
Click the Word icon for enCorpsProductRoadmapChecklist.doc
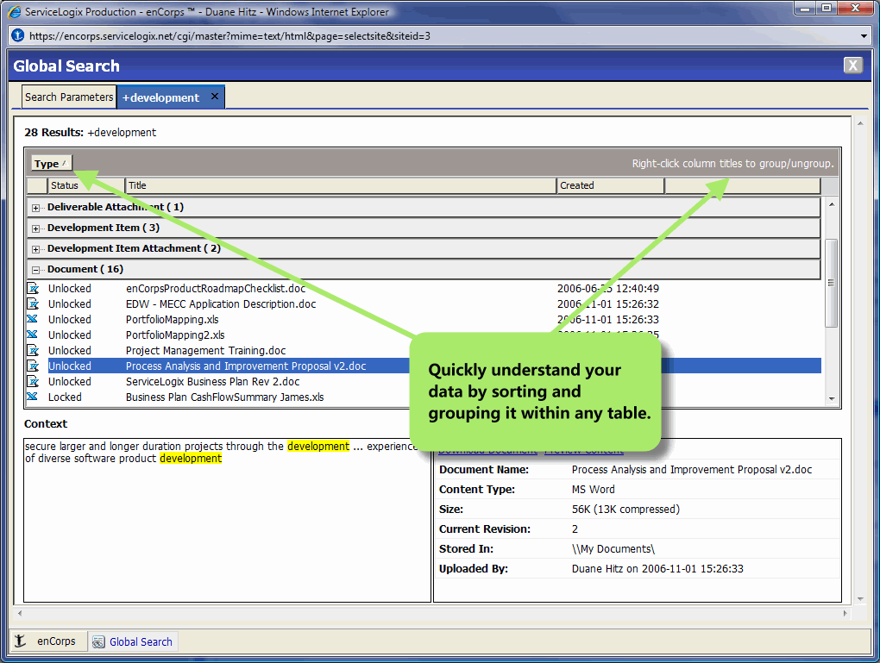[33, 288]
